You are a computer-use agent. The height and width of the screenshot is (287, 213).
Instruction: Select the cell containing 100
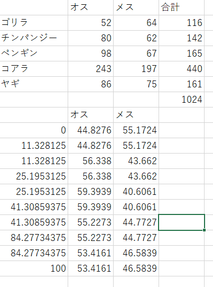coord(34,269)
